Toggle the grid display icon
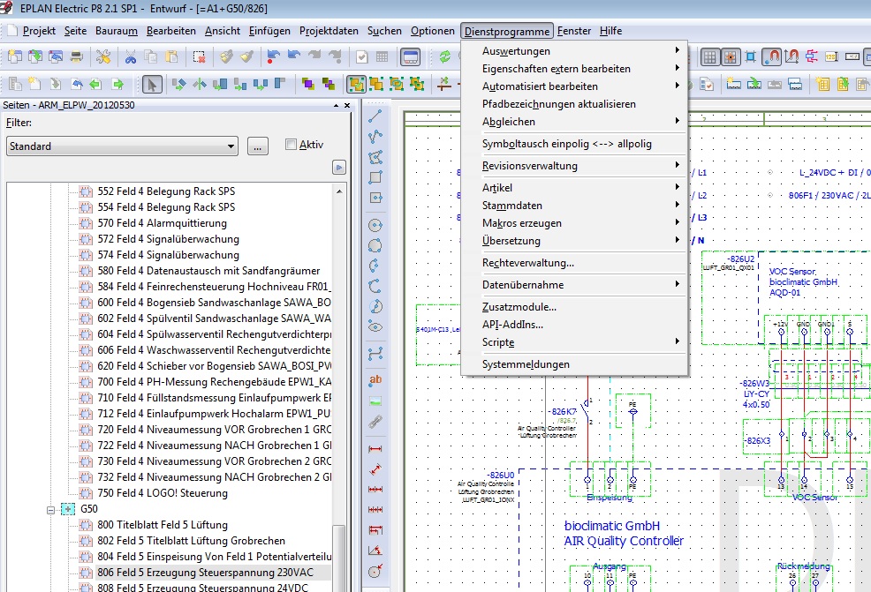 pyautogui.click(x=710, y=56)
